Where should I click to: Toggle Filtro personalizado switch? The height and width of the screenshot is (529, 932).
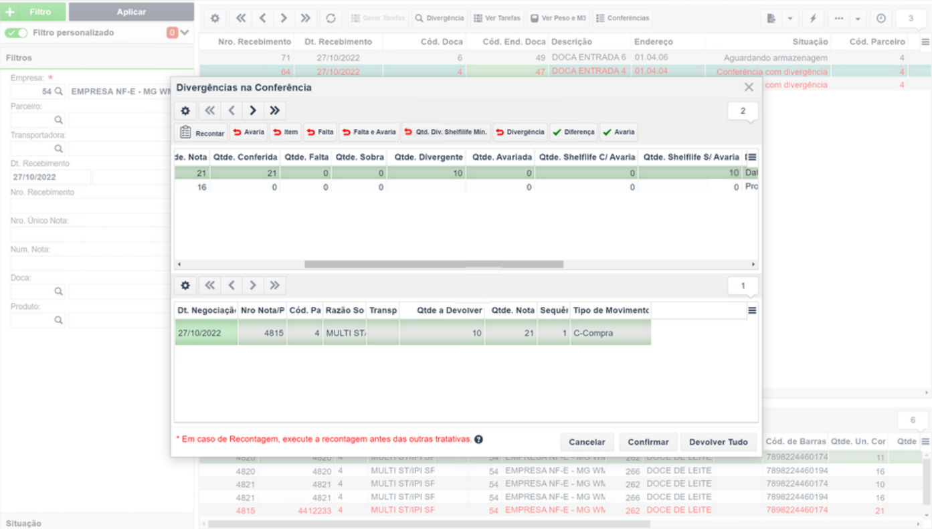point(16,33)
